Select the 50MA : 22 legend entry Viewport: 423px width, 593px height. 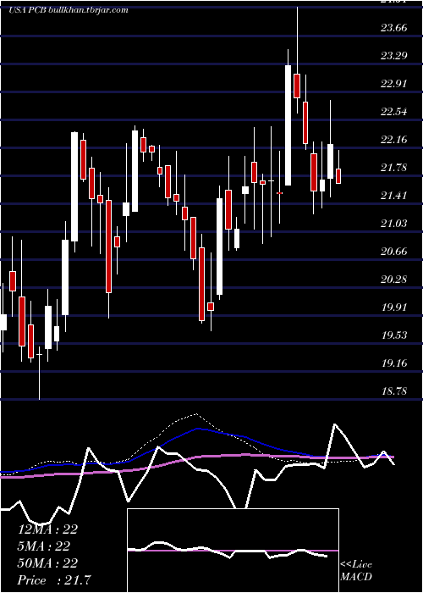click(x=47, y=563)
